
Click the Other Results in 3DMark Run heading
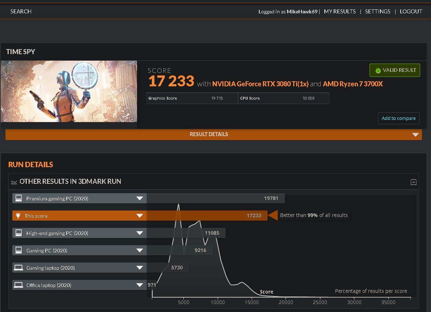tap(71, 181)
